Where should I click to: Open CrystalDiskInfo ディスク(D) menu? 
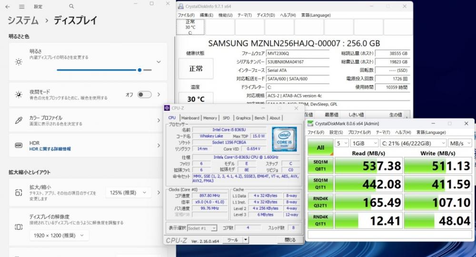pyautogui.click(x=266, y=15)
